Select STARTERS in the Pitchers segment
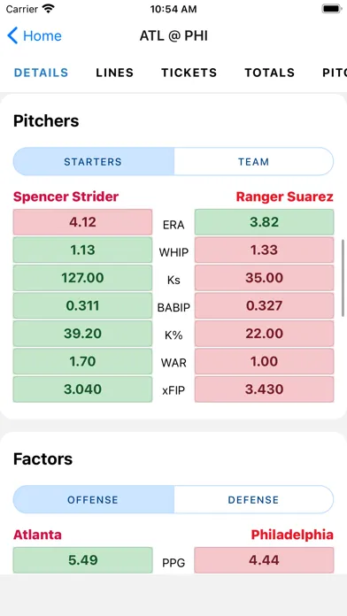 click(93, 161)
